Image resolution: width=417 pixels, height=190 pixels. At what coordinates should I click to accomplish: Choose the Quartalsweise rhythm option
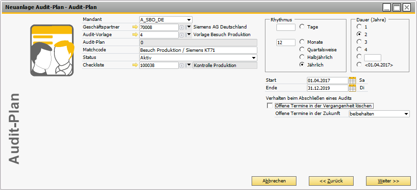[302, 49]
